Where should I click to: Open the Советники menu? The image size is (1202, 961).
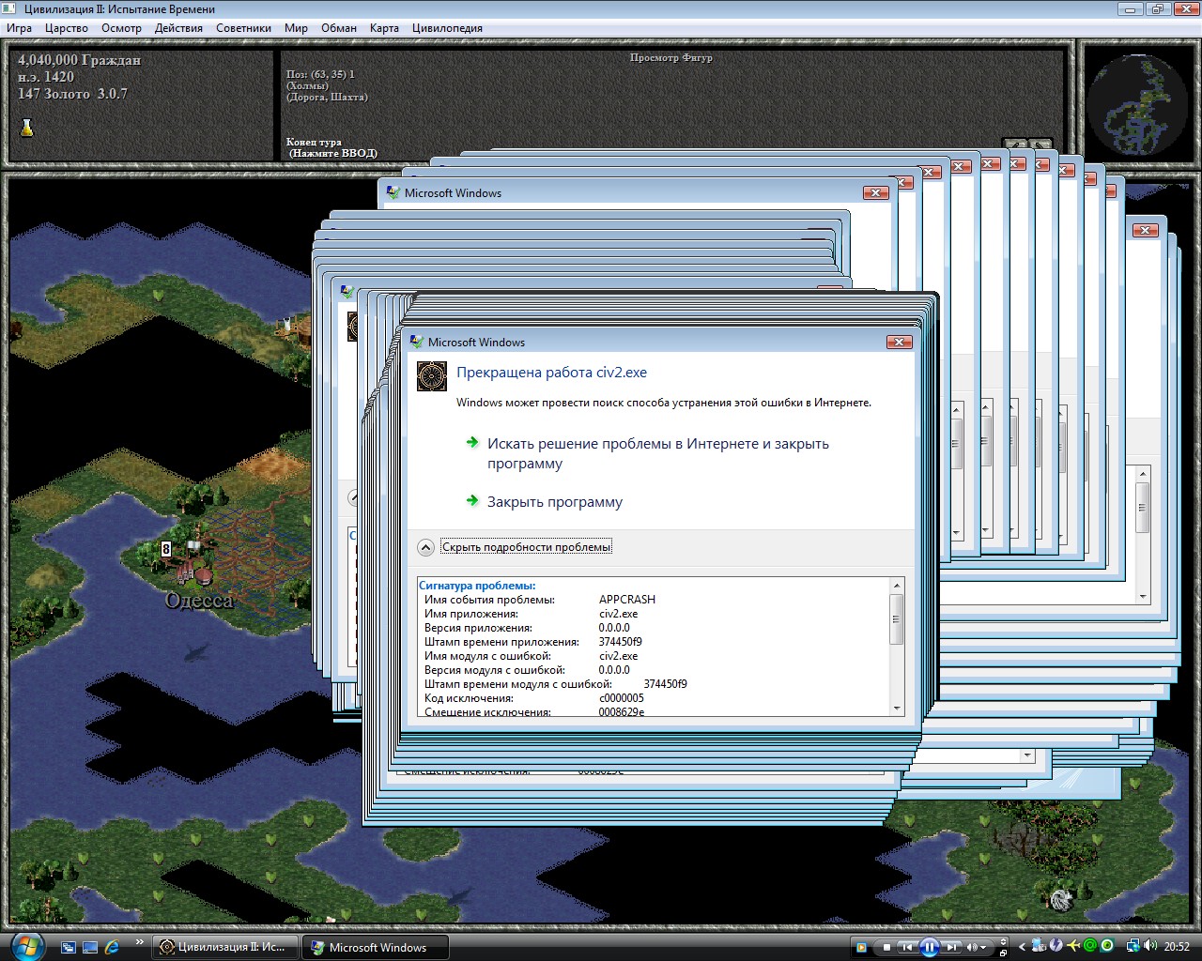click(244, 28)
